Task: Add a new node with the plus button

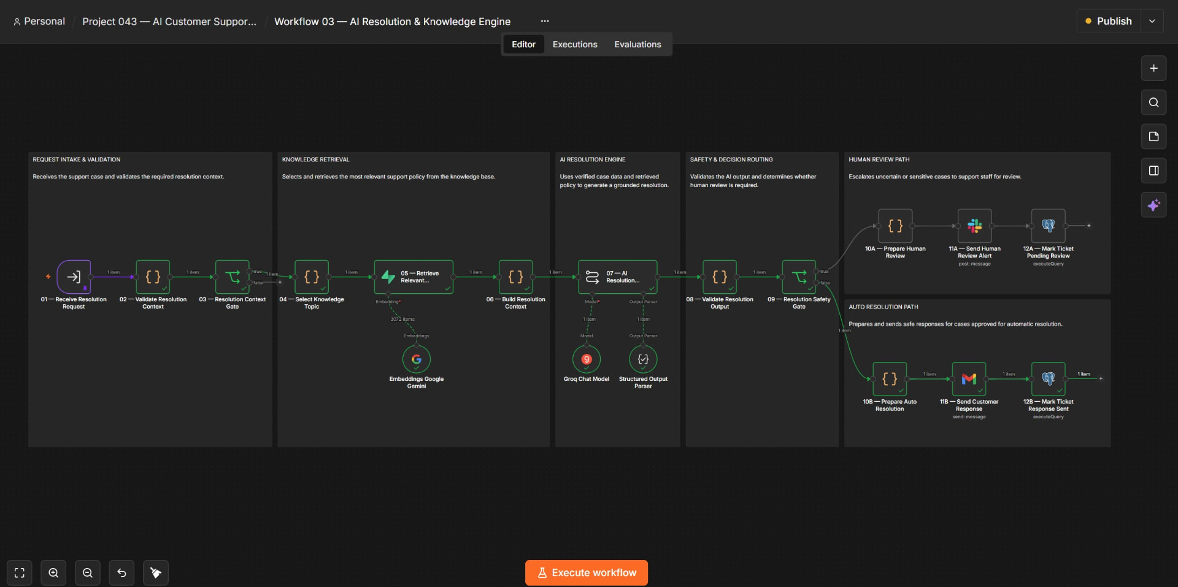Action: click(x=1153, y=68)
